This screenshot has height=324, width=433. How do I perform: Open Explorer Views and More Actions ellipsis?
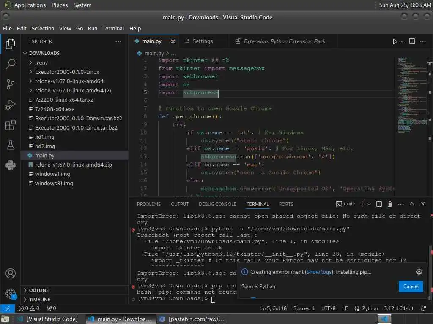pos(118,41)
